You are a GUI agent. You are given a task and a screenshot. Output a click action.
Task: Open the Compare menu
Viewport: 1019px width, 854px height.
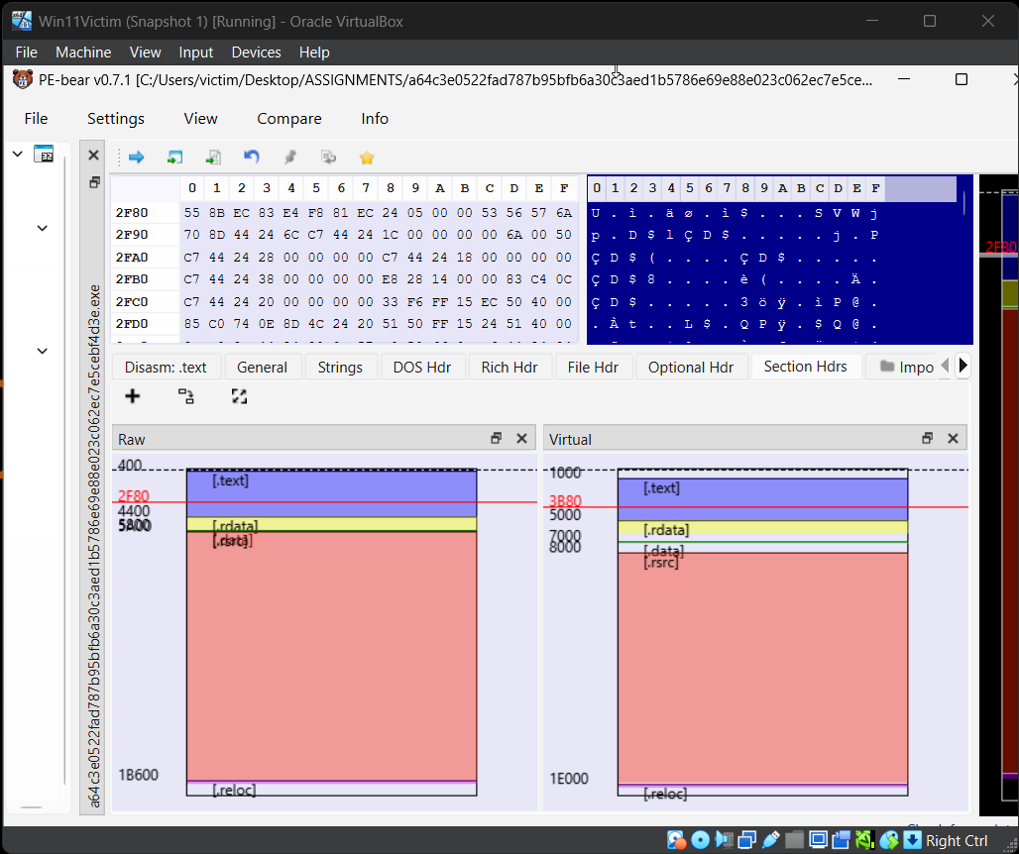click(288, 119)
